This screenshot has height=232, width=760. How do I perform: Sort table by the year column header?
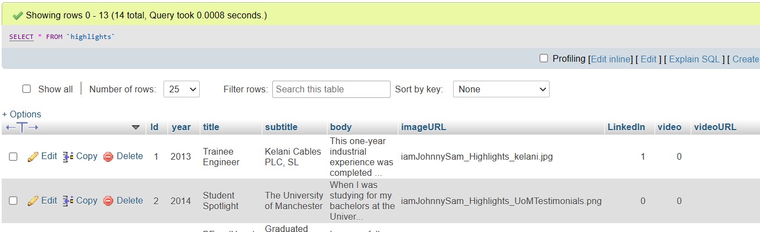pyautogui.click(x=181, y=127)
